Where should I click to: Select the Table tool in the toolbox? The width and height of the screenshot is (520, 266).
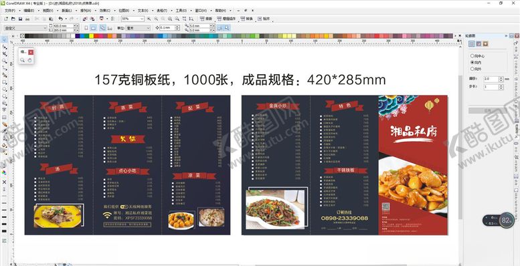4,117
